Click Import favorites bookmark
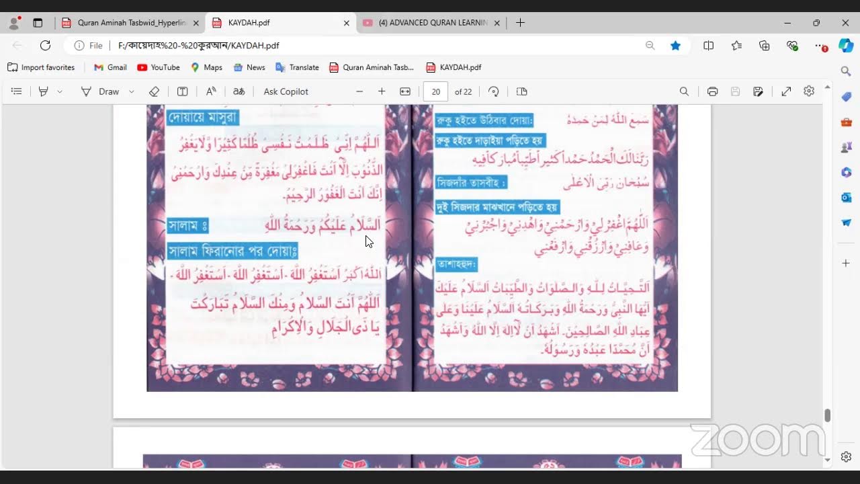Viewport: 860px width, 484px height. click(41, 67)
